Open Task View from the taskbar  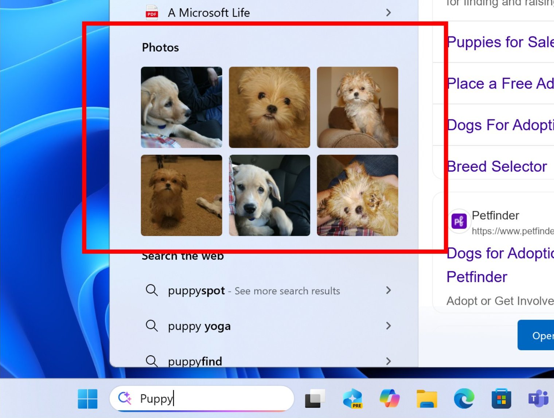click(x=314, y=398)
